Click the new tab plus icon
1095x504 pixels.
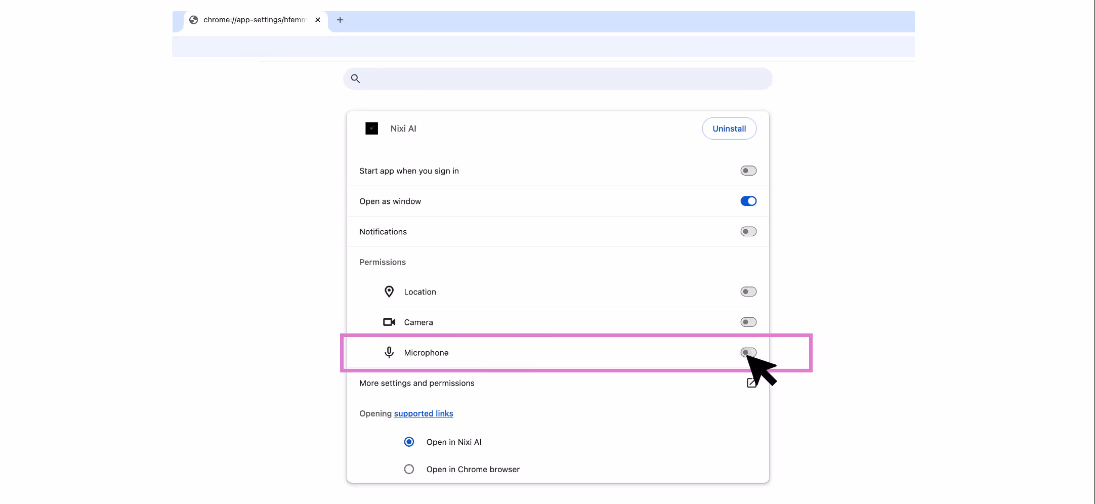[x=340, y=20]
